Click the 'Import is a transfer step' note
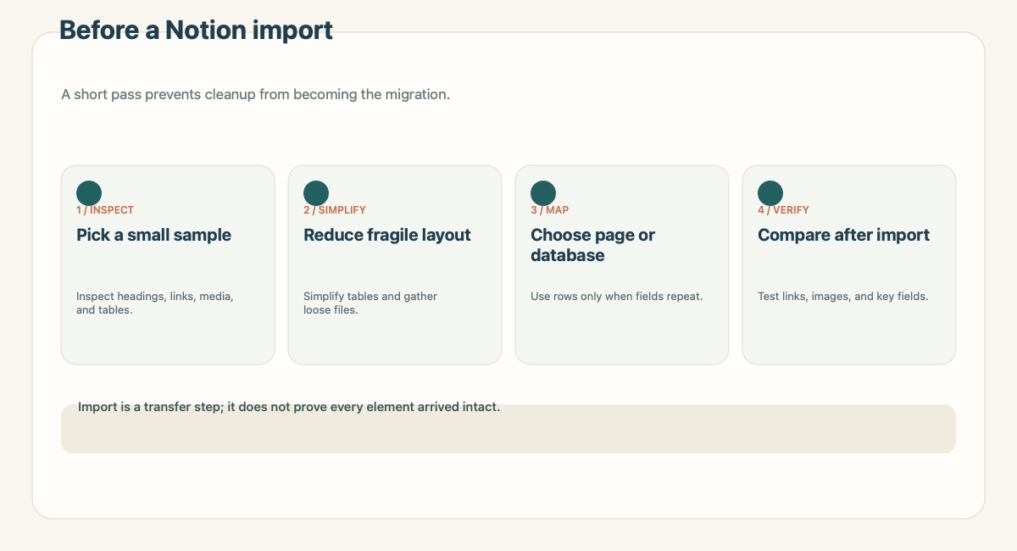1017x551 pixels. click(x=289, y=407)
